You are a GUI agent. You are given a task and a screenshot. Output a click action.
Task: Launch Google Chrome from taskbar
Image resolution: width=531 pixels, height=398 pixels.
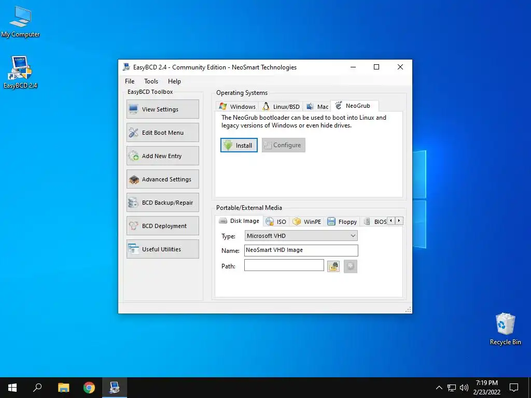pos(89,388)
